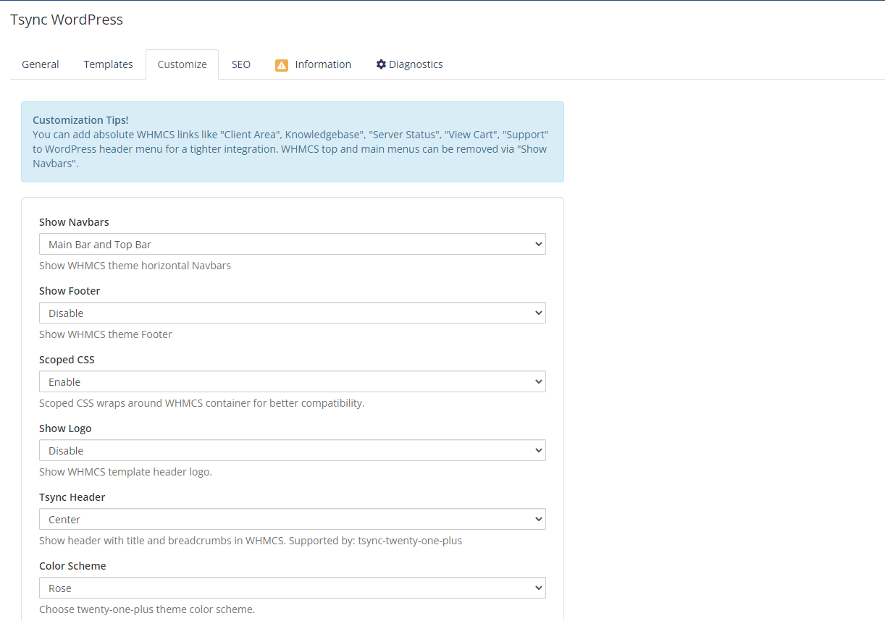This screenshot has height=621, width=885.
Task: Select the Customize tab
Action: [x=182, y=64]
